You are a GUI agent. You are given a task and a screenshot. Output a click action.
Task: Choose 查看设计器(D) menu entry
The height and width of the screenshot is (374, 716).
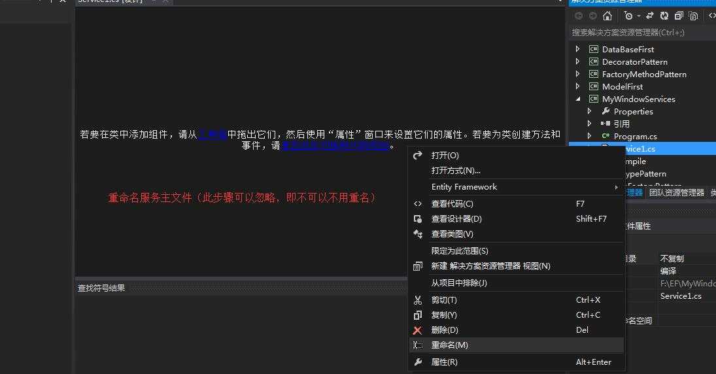[516, 219]
